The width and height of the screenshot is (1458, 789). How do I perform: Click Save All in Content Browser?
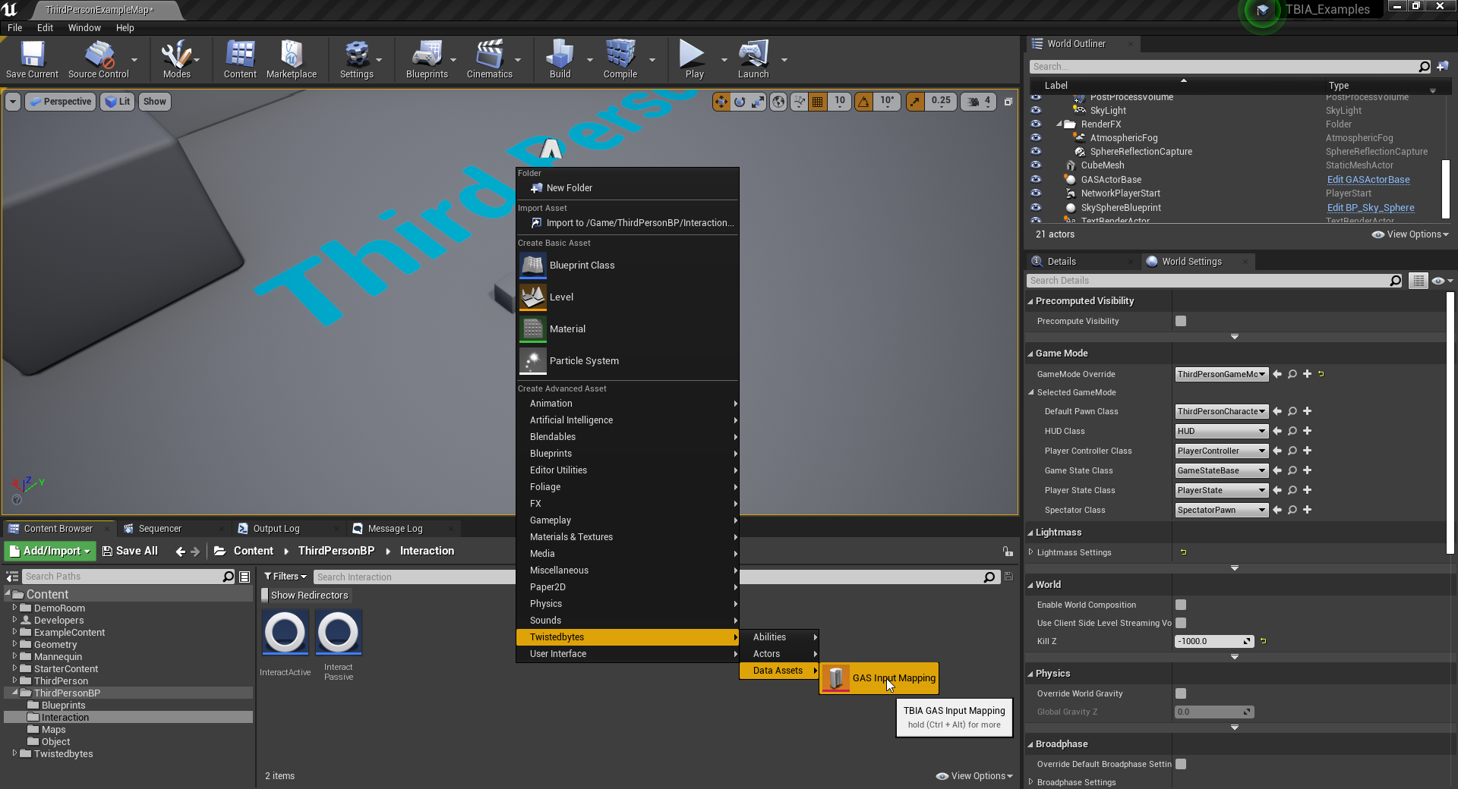pyautogui.click(x=130, y=552)
